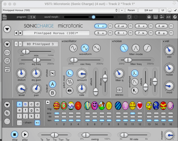Toggle the pattern chain forward button
Image resolution: width=178 pixels, height=141 pixels.
[x=37, y=123]
